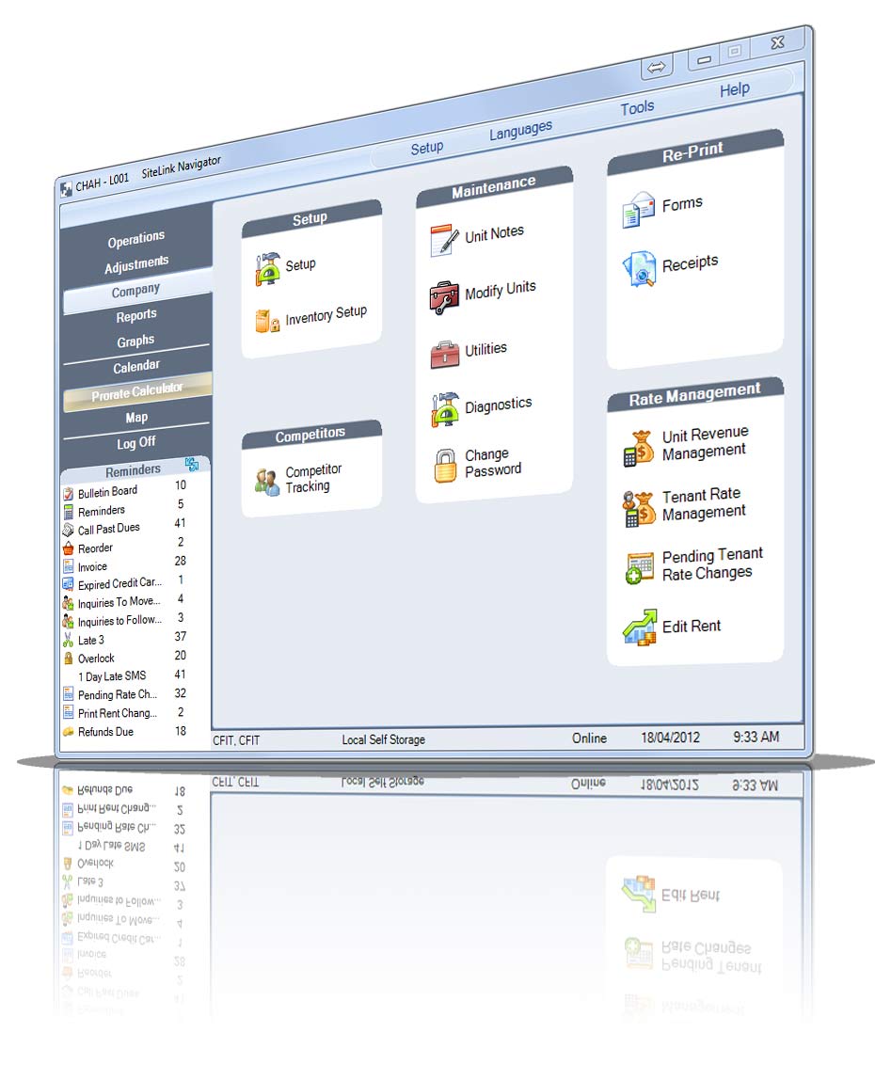The height and width of the screenshot is (1080, 875).
Task: Switch to the Operations tab
Action: pyautogui.click(x=136, y=240)
